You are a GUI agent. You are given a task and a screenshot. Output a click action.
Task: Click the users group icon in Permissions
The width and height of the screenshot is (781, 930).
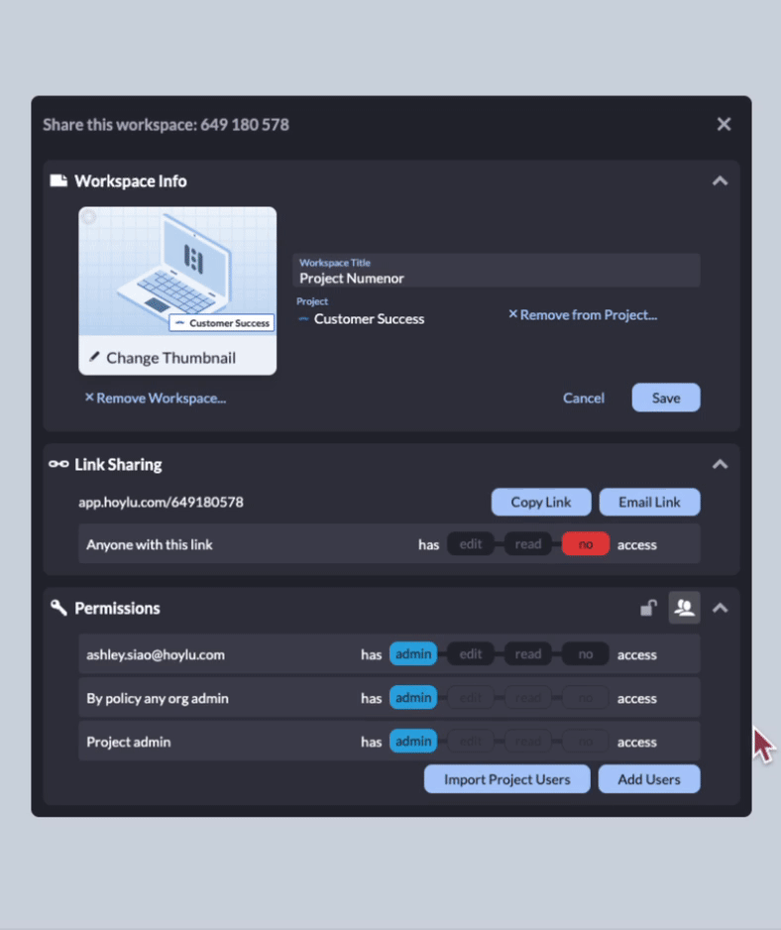(684, 608)
